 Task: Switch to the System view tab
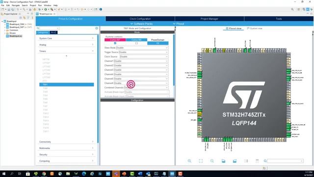point(255,29)
